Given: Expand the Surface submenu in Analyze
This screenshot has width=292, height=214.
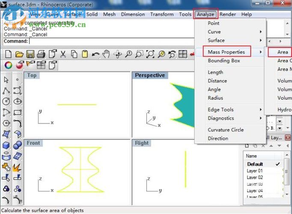Looking at the screenshot, I should pos(230,40).
